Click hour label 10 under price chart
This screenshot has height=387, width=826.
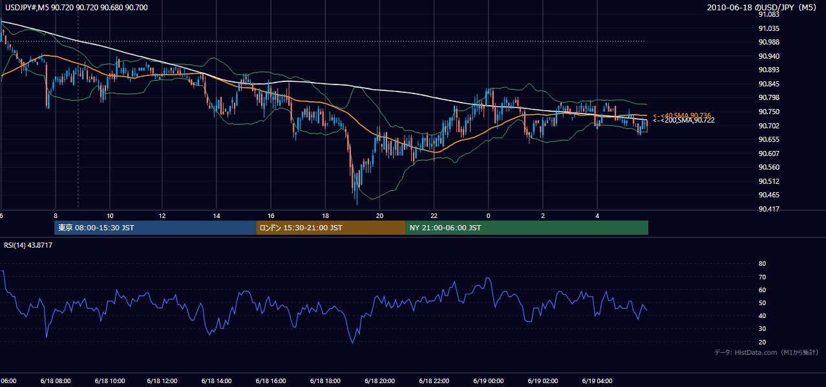click(110, 215)
